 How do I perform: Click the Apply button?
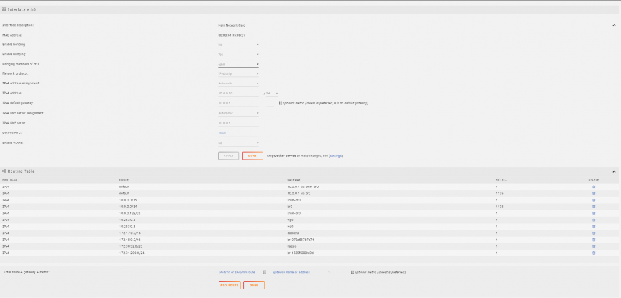[x=229, y=156]
